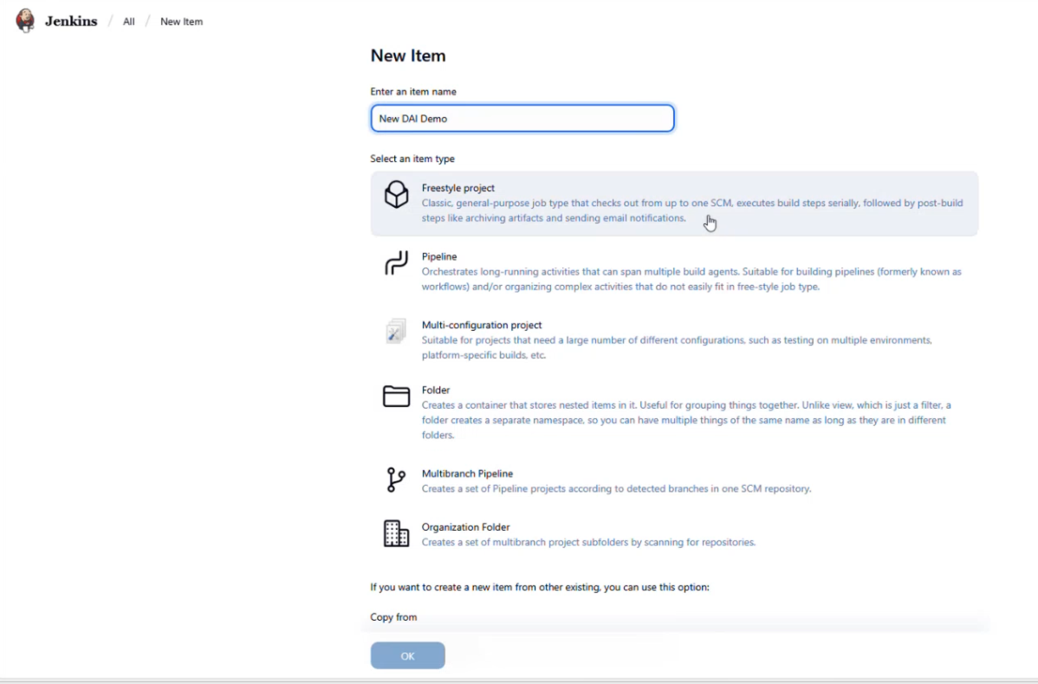Click the Select an item type label
This screenshot has width=1038, height=684.
tap(412, 158)
